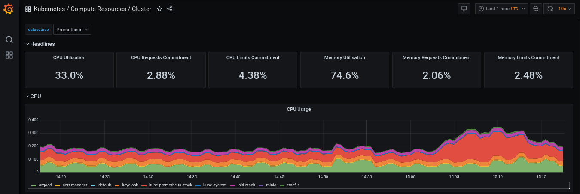Open the search dashboards icon in sidebar

click(x=9, y=40)
